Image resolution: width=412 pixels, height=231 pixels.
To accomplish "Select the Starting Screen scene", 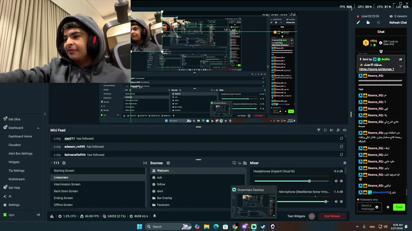I will 98,171.
